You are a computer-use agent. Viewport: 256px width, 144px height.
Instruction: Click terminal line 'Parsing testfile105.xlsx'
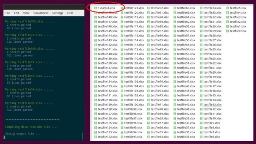click(x=30, y=21)
